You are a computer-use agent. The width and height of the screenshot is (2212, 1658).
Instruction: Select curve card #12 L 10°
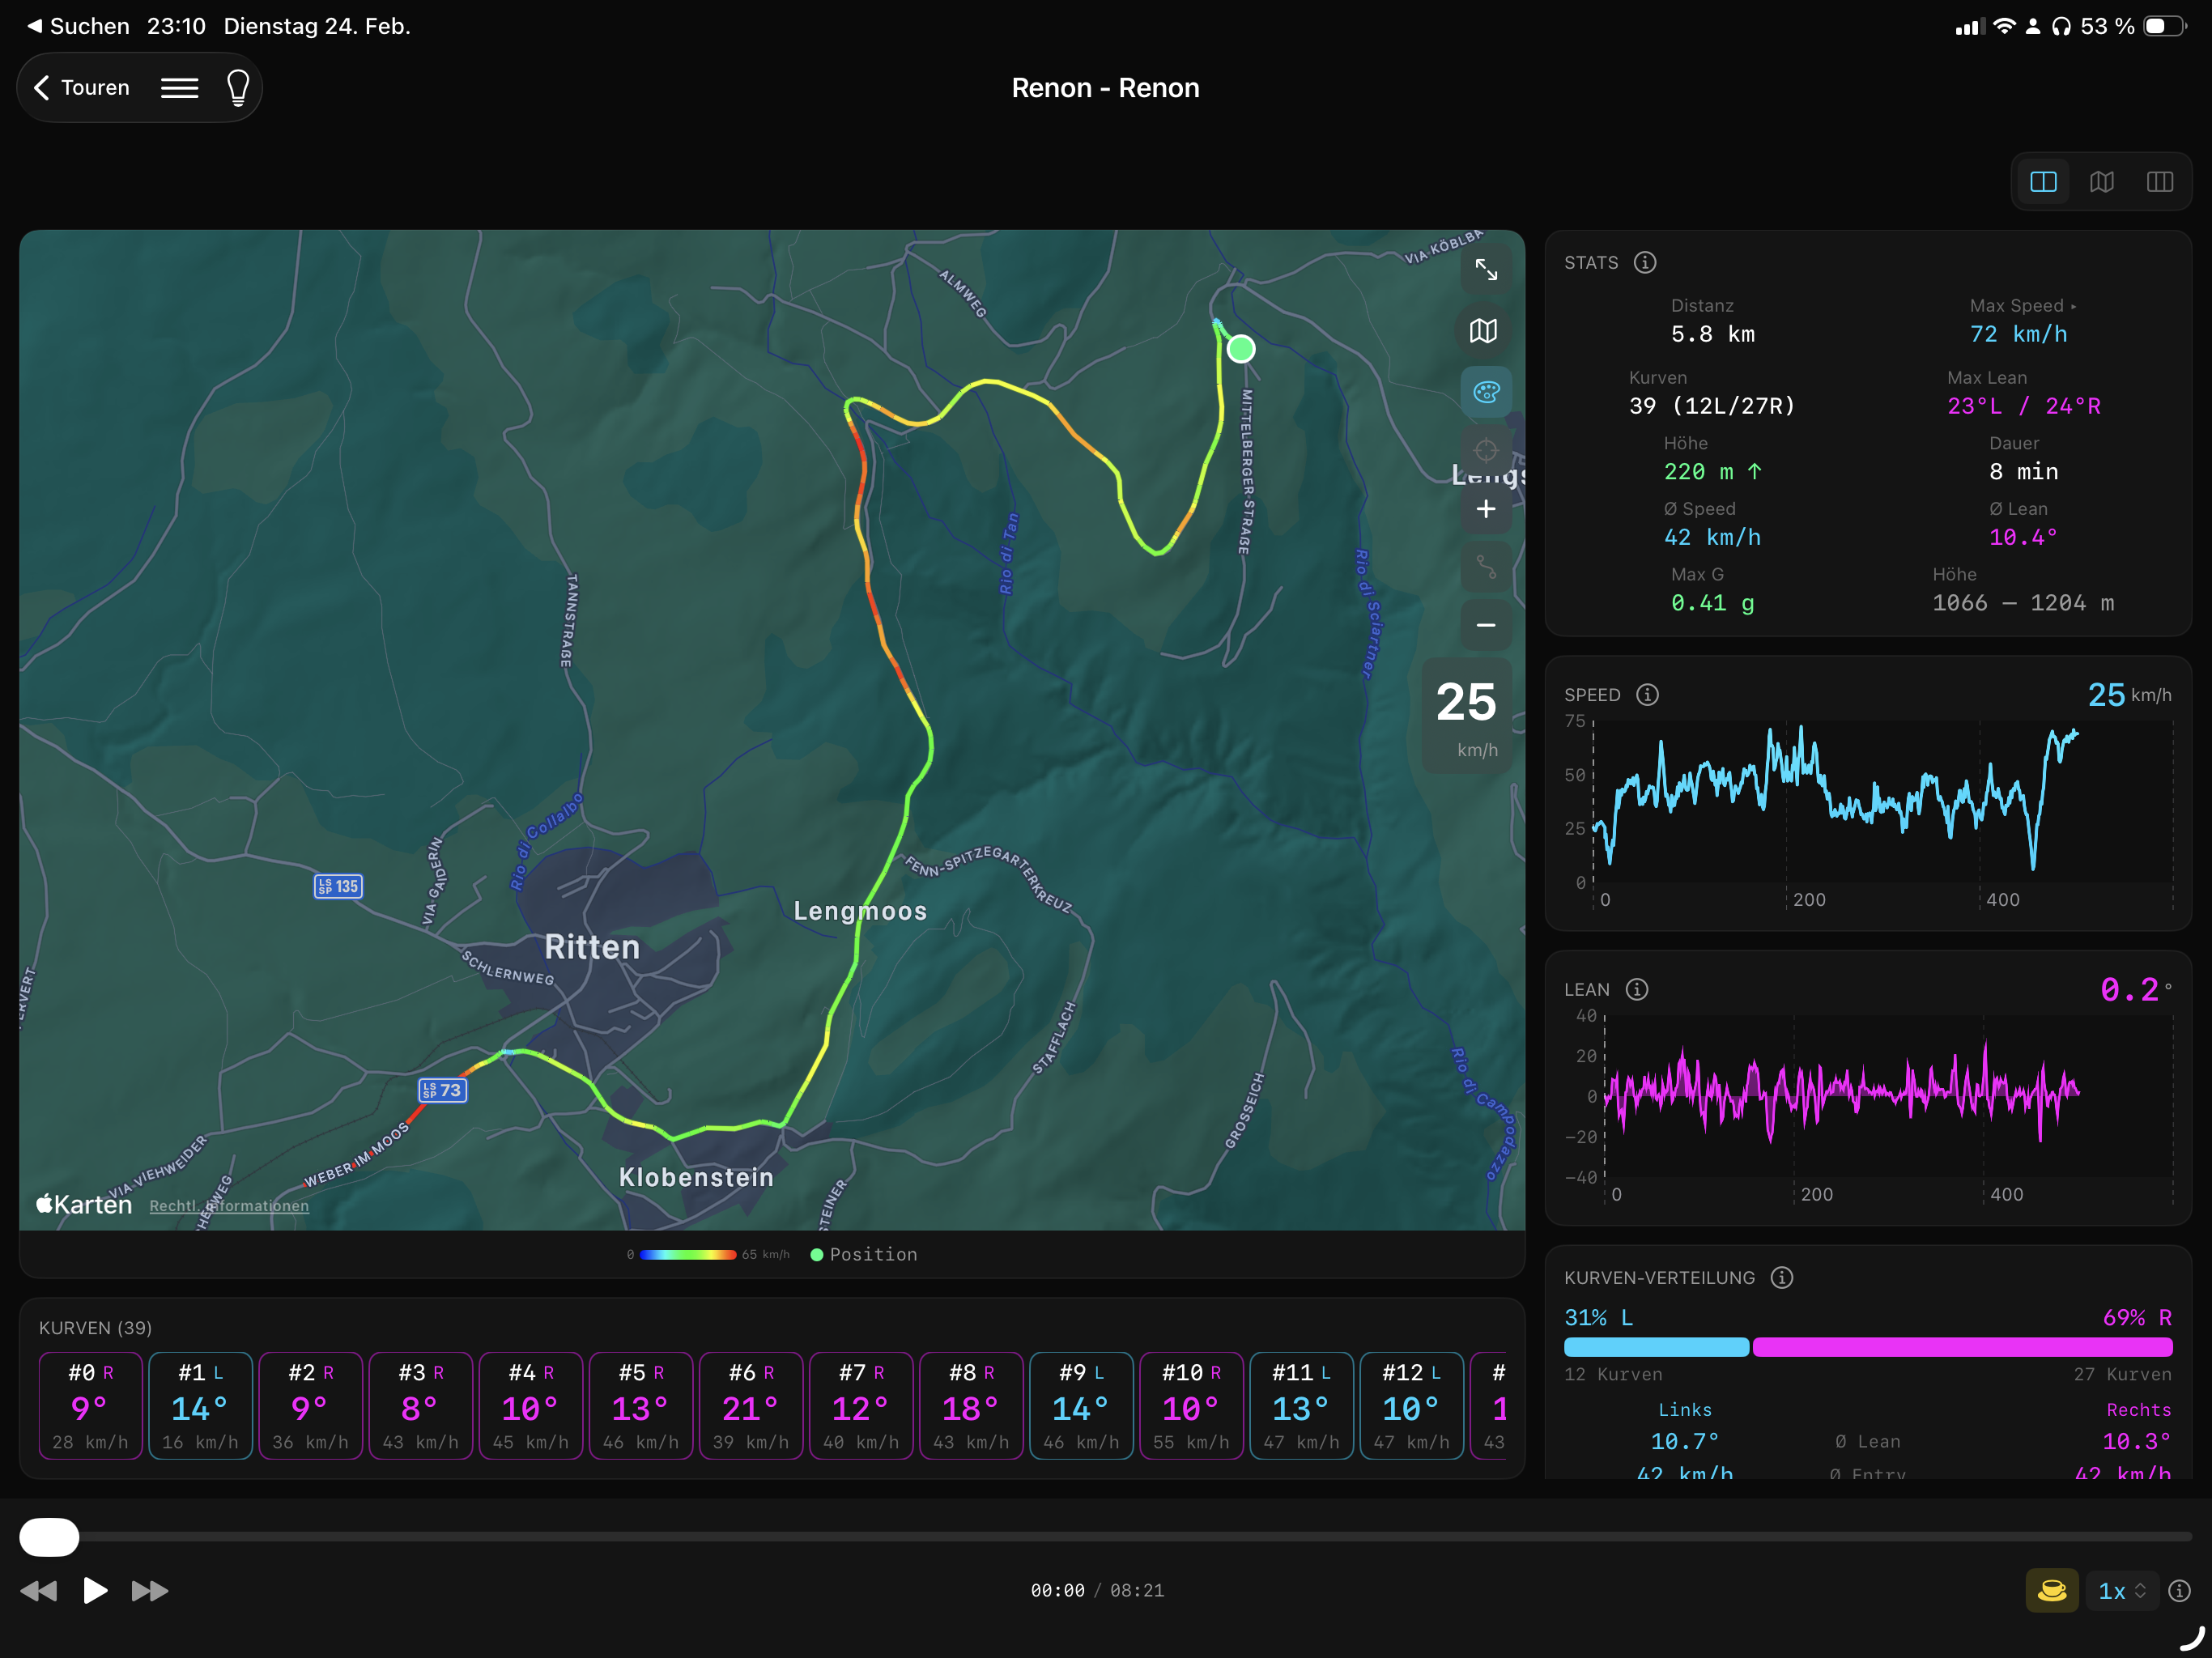[x=1411, y=1406]
